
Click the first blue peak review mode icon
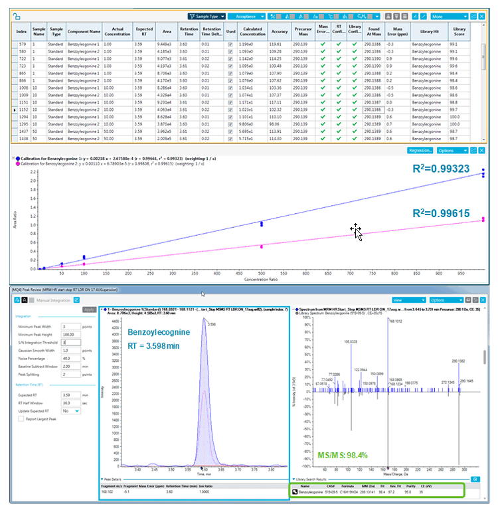pyautogui.click(x=16, y=300)
